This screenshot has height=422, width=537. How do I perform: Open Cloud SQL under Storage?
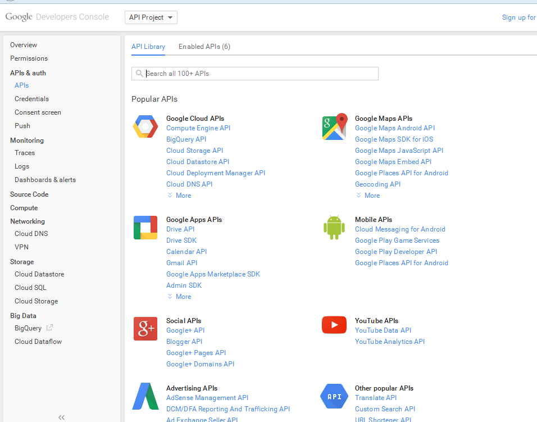coord(30,288)
